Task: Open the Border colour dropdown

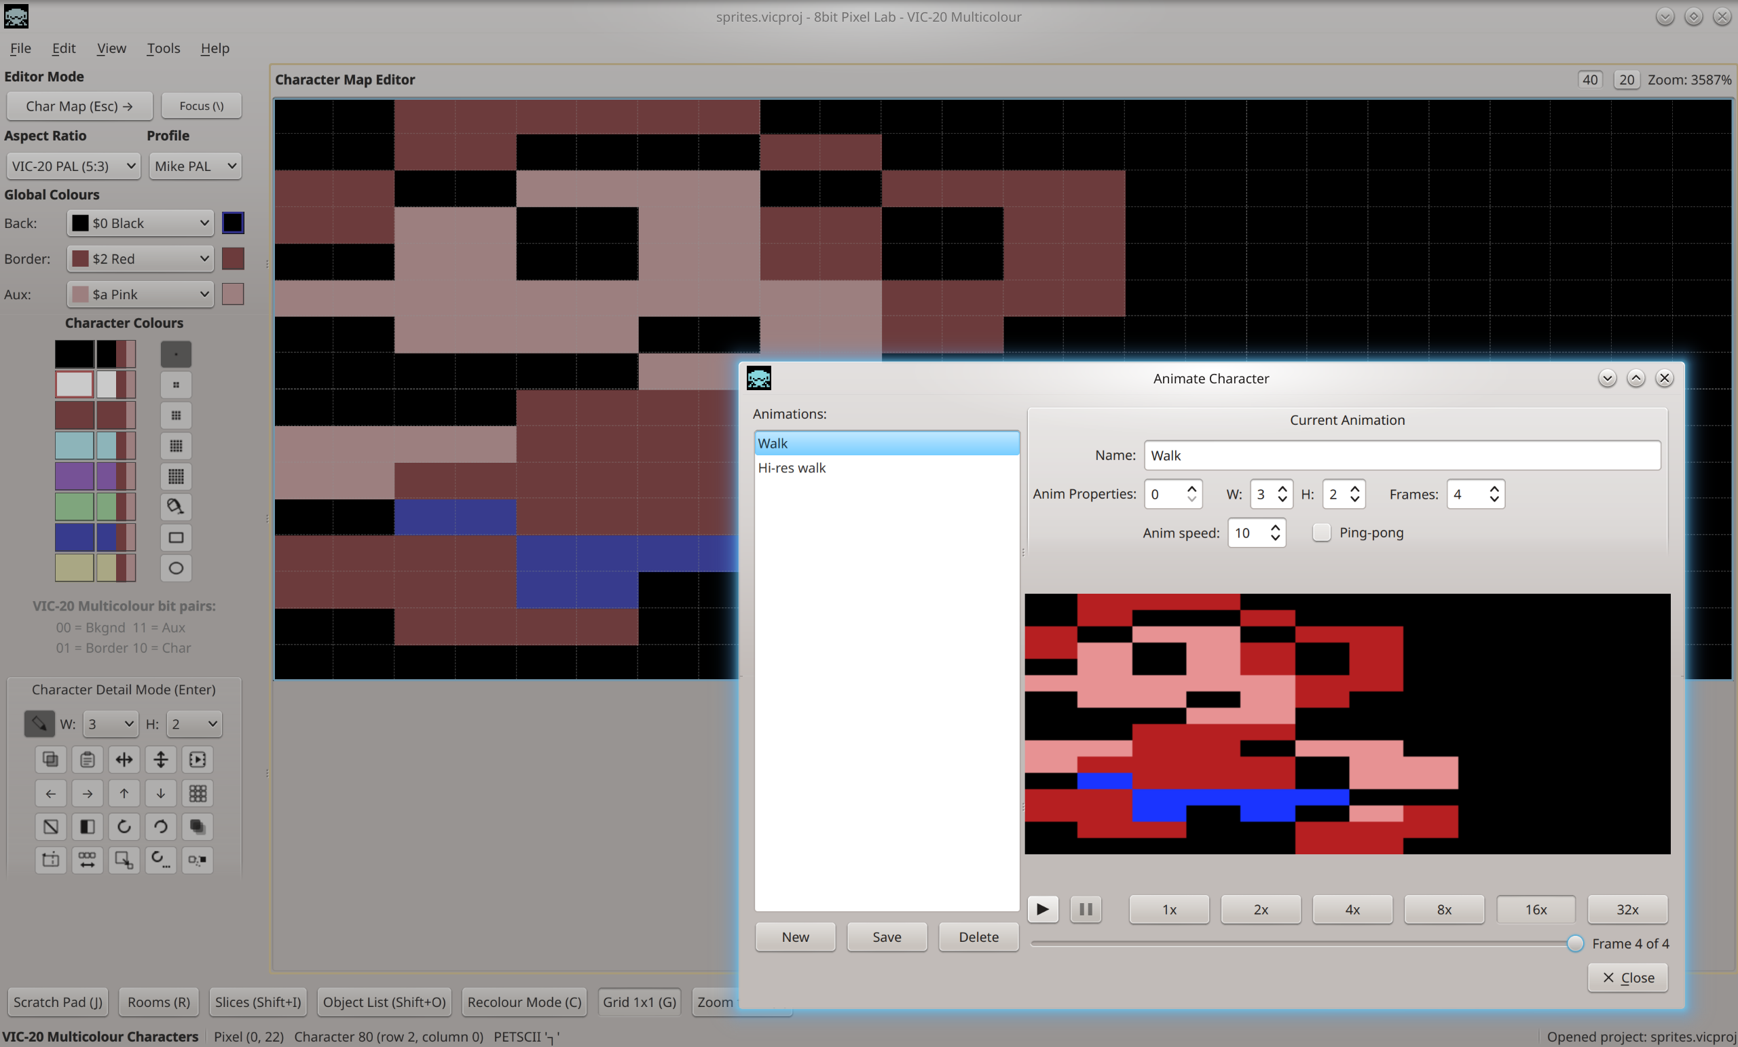Action: click(141, 259)
